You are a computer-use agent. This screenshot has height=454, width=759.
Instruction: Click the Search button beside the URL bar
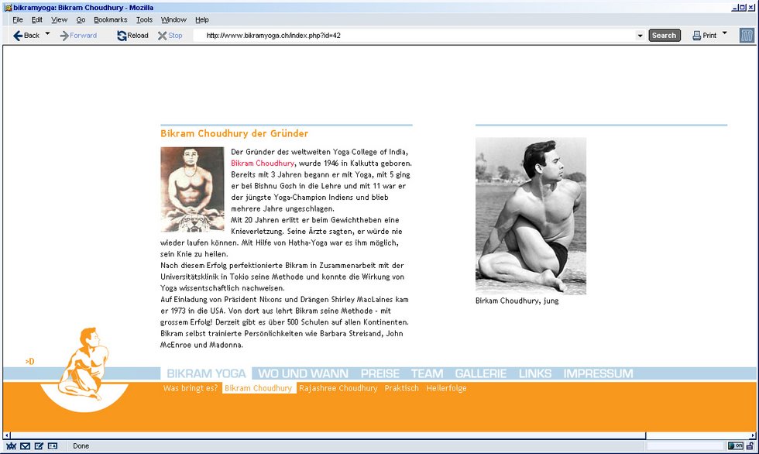pyautogui.click(x=665, y=36)
